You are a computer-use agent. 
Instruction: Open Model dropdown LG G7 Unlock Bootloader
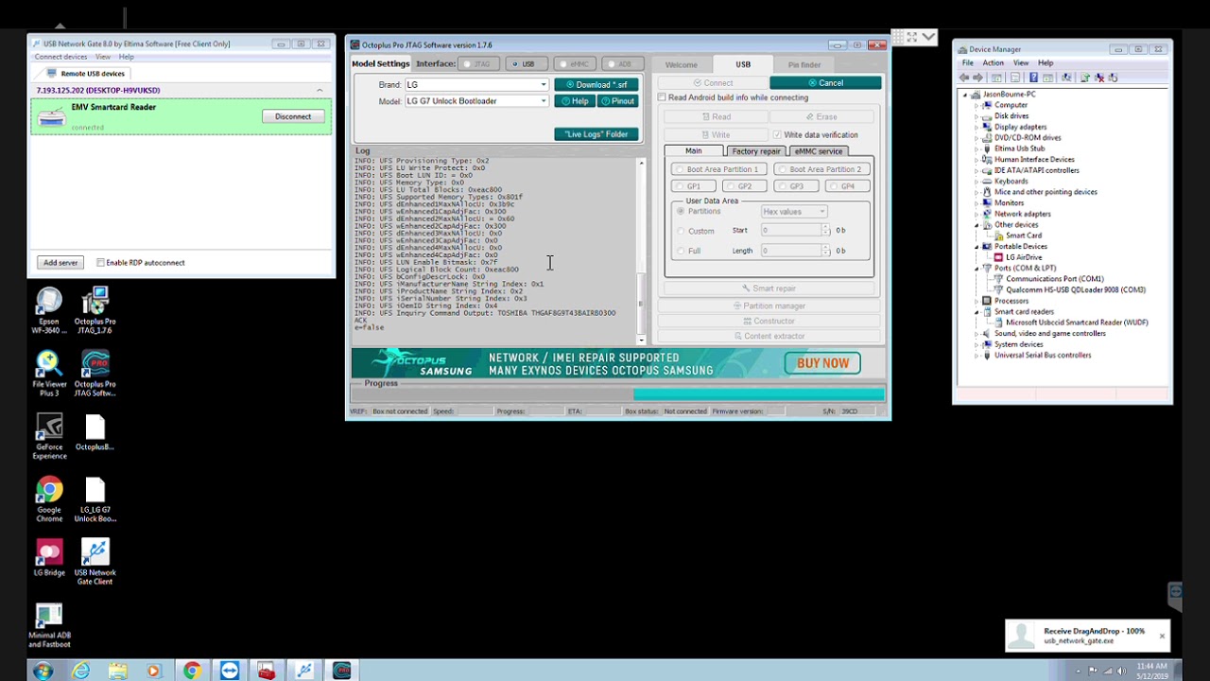tap(476, 101)
